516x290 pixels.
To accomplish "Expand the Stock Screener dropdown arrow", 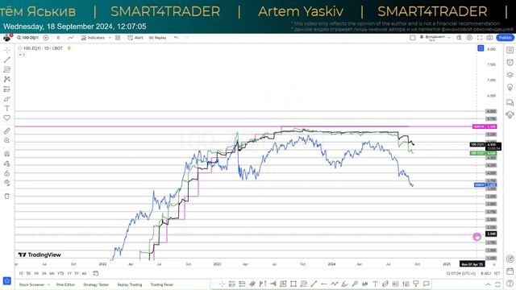I will tap(48, 284).
